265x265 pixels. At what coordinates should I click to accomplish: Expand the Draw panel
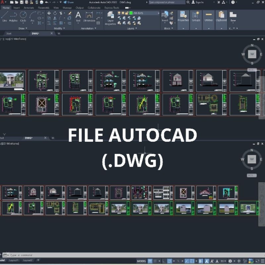[23, 28]
